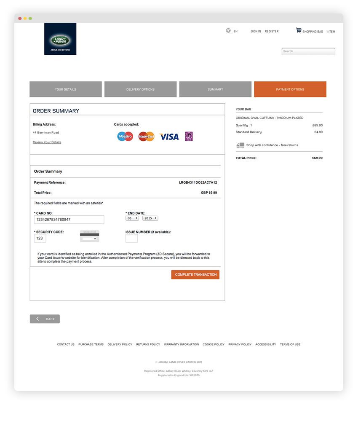The height and width of the screenshot is (421, 358).
Task: Click the globe language icon
Action: 228,31
